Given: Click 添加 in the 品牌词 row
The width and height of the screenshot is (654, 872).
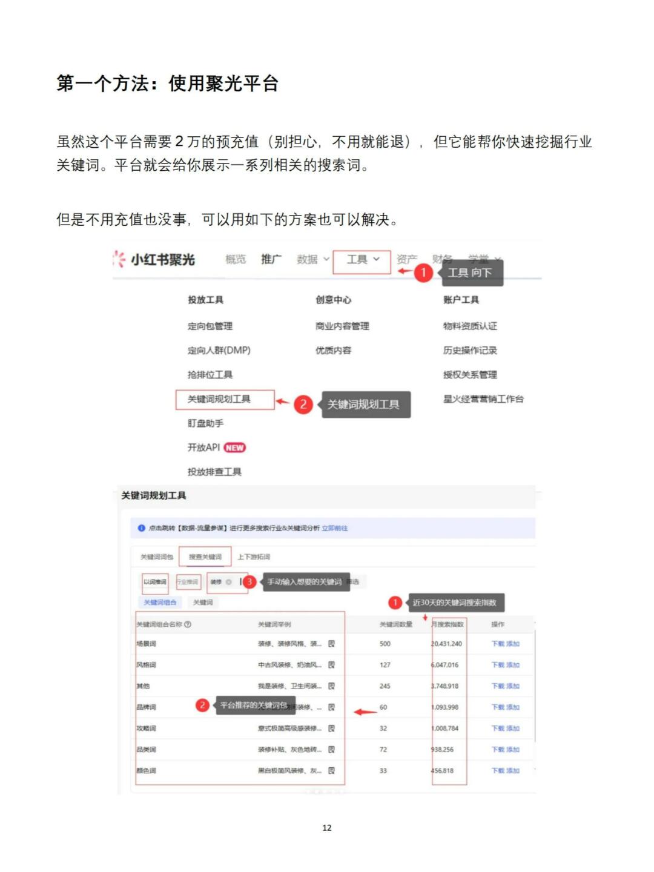Looking at the screenshot, I should pos(513,707).
